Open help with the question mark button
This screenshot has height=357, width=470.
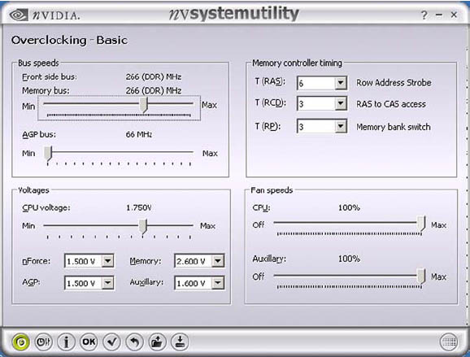(x=424, y=15)
